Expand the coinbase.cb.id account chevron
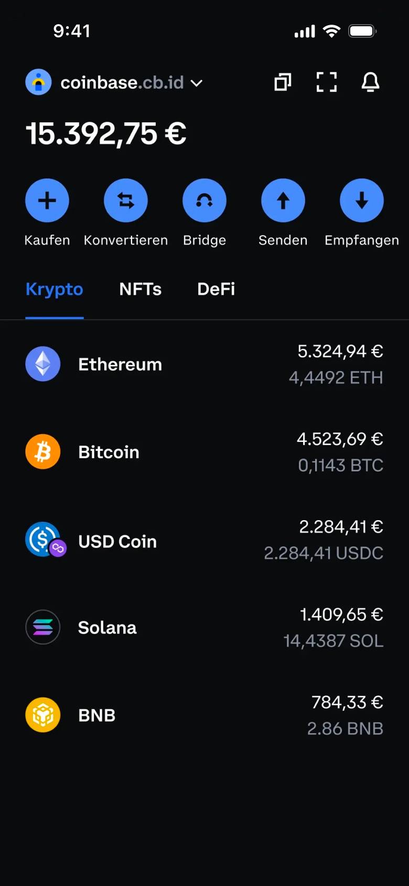Viewport: 409px width, 886px height. (197, 83)
